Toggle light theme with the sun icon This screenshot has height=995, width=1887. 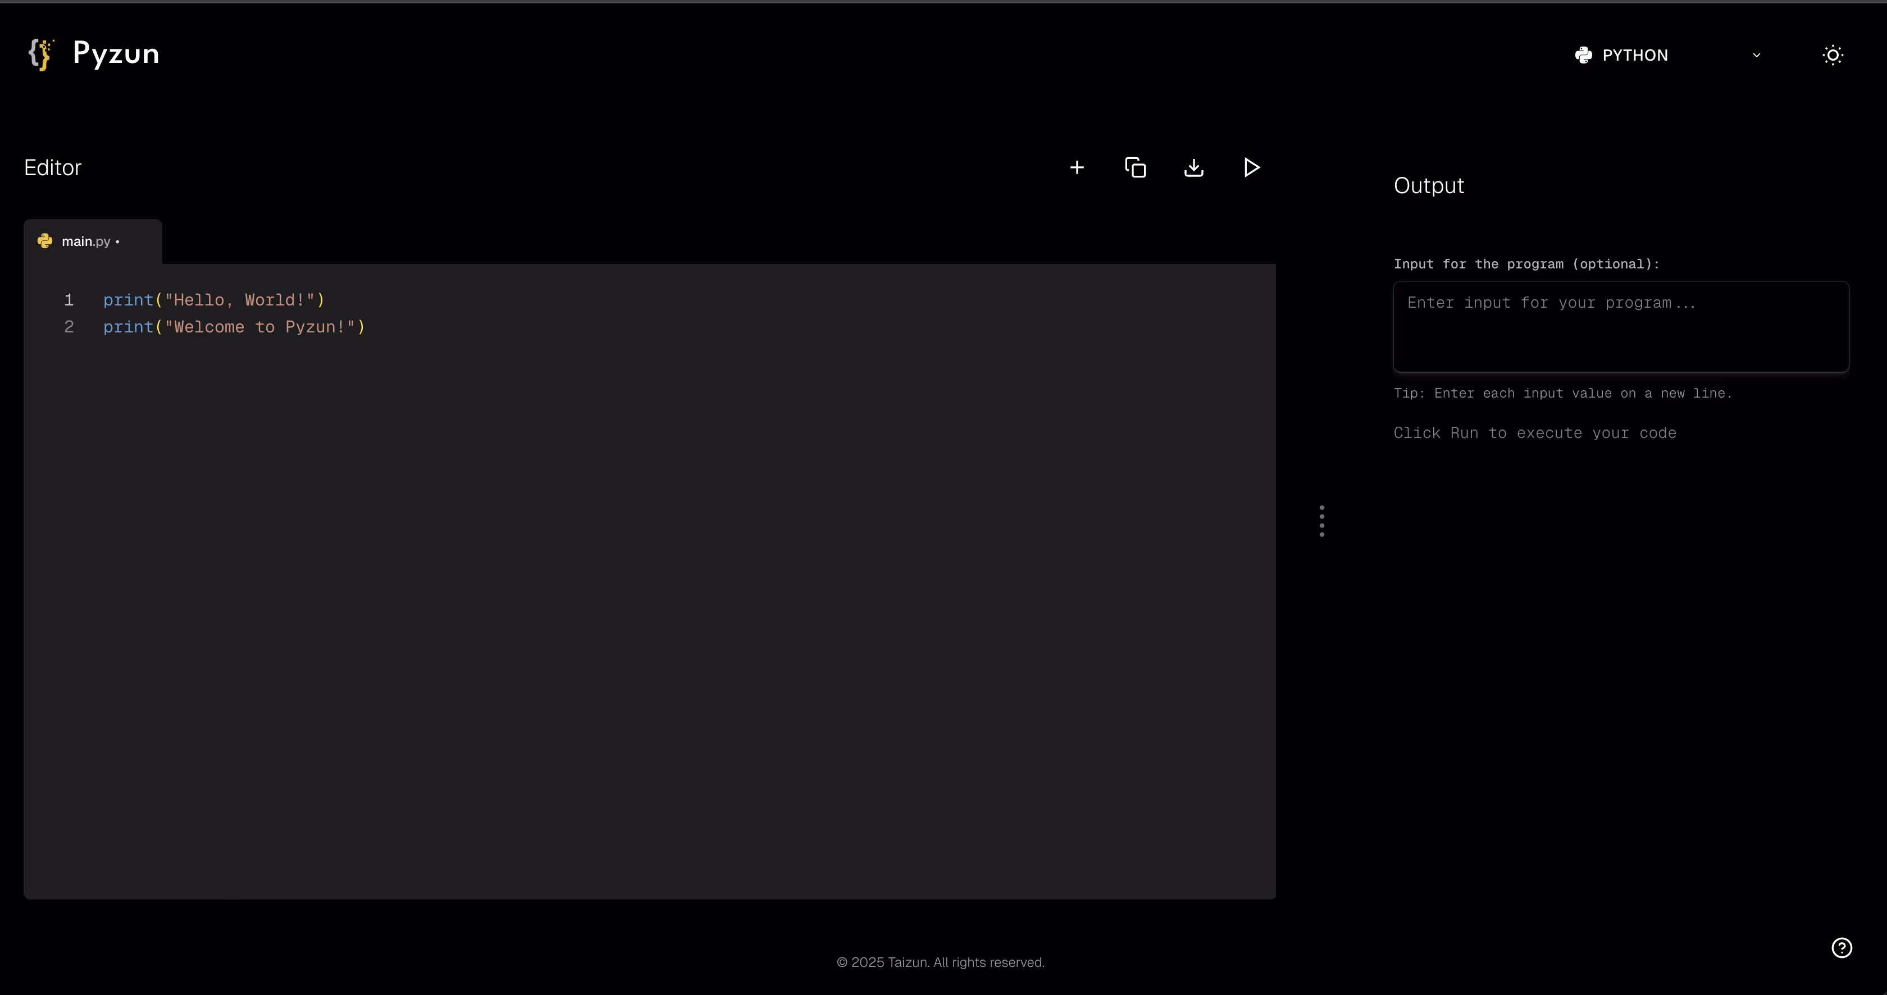[x=1832, y=55]
